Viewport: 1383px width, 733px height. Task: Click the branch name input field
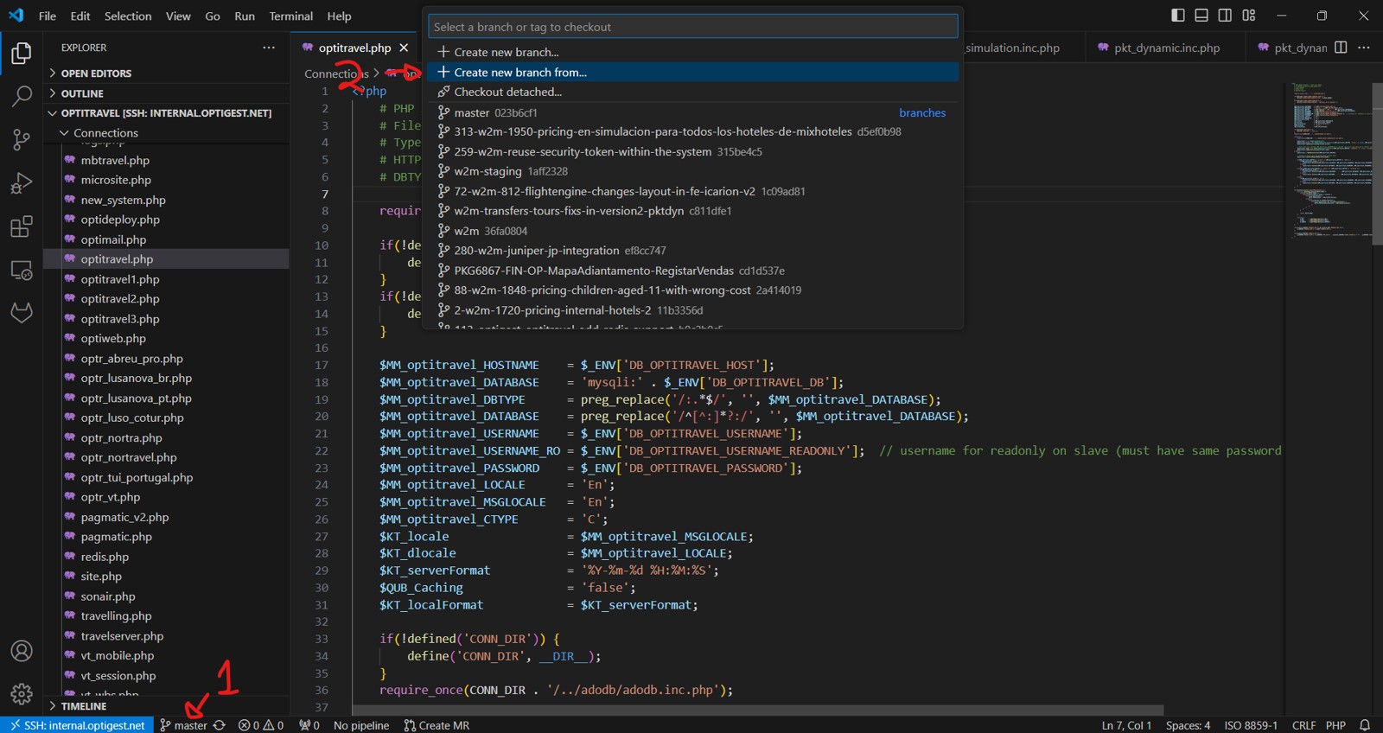coord(692,27)
